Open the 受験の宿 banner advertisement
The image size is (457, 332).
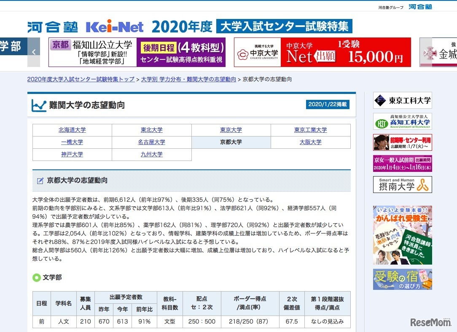pyautogui.click(x=403, y=278)
